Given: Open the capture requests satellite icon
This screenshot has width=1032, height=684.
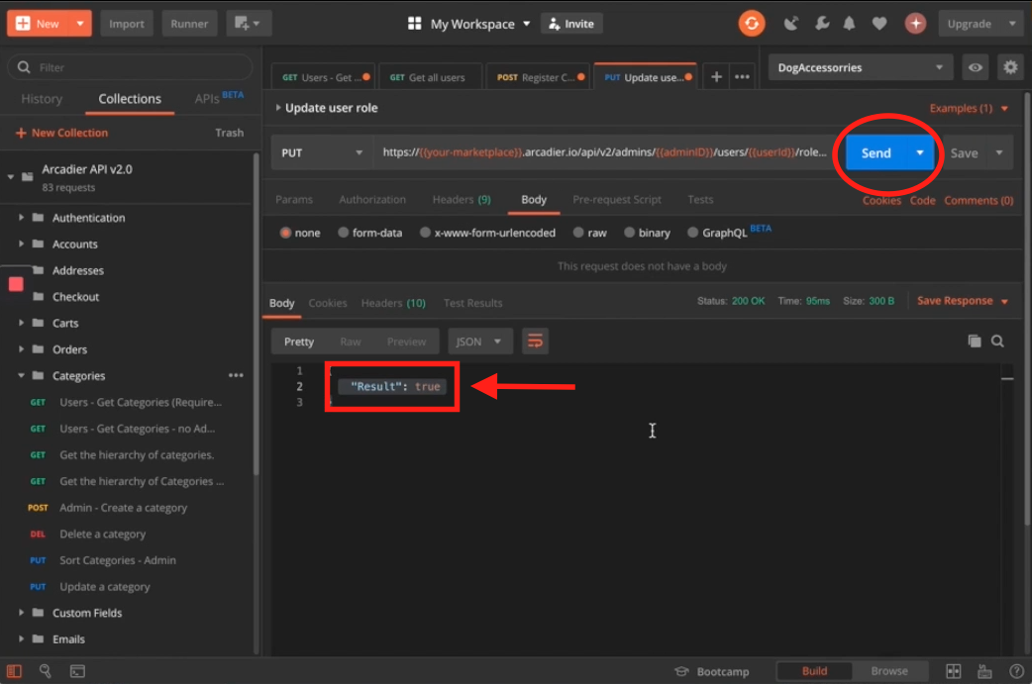Looking at the screenshot, I should coord(790,24).
